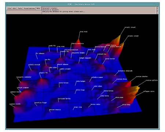Open the Tools menu
The width and height of the screenshot is (165, 132).
[20, 8]
